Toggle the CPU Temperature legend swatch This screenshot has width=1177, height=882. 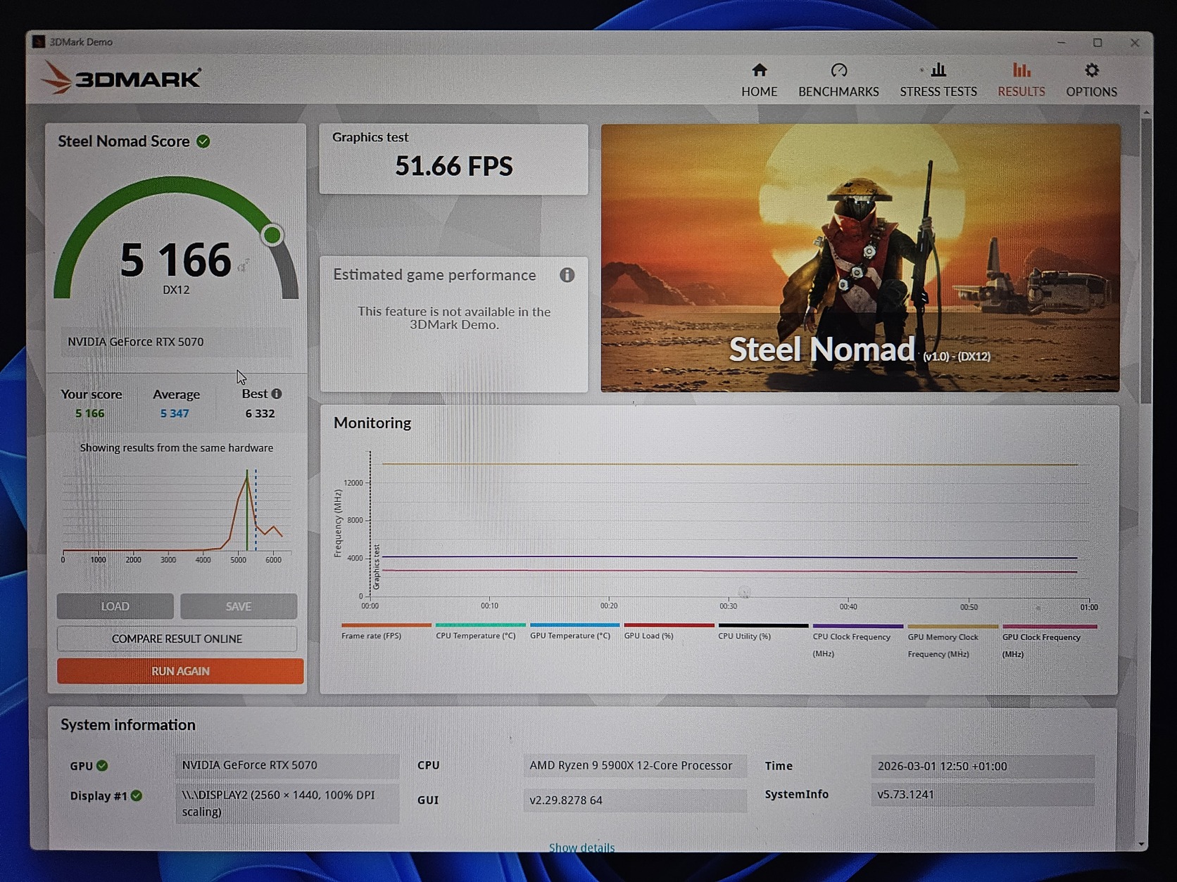(x=480, y=625)
